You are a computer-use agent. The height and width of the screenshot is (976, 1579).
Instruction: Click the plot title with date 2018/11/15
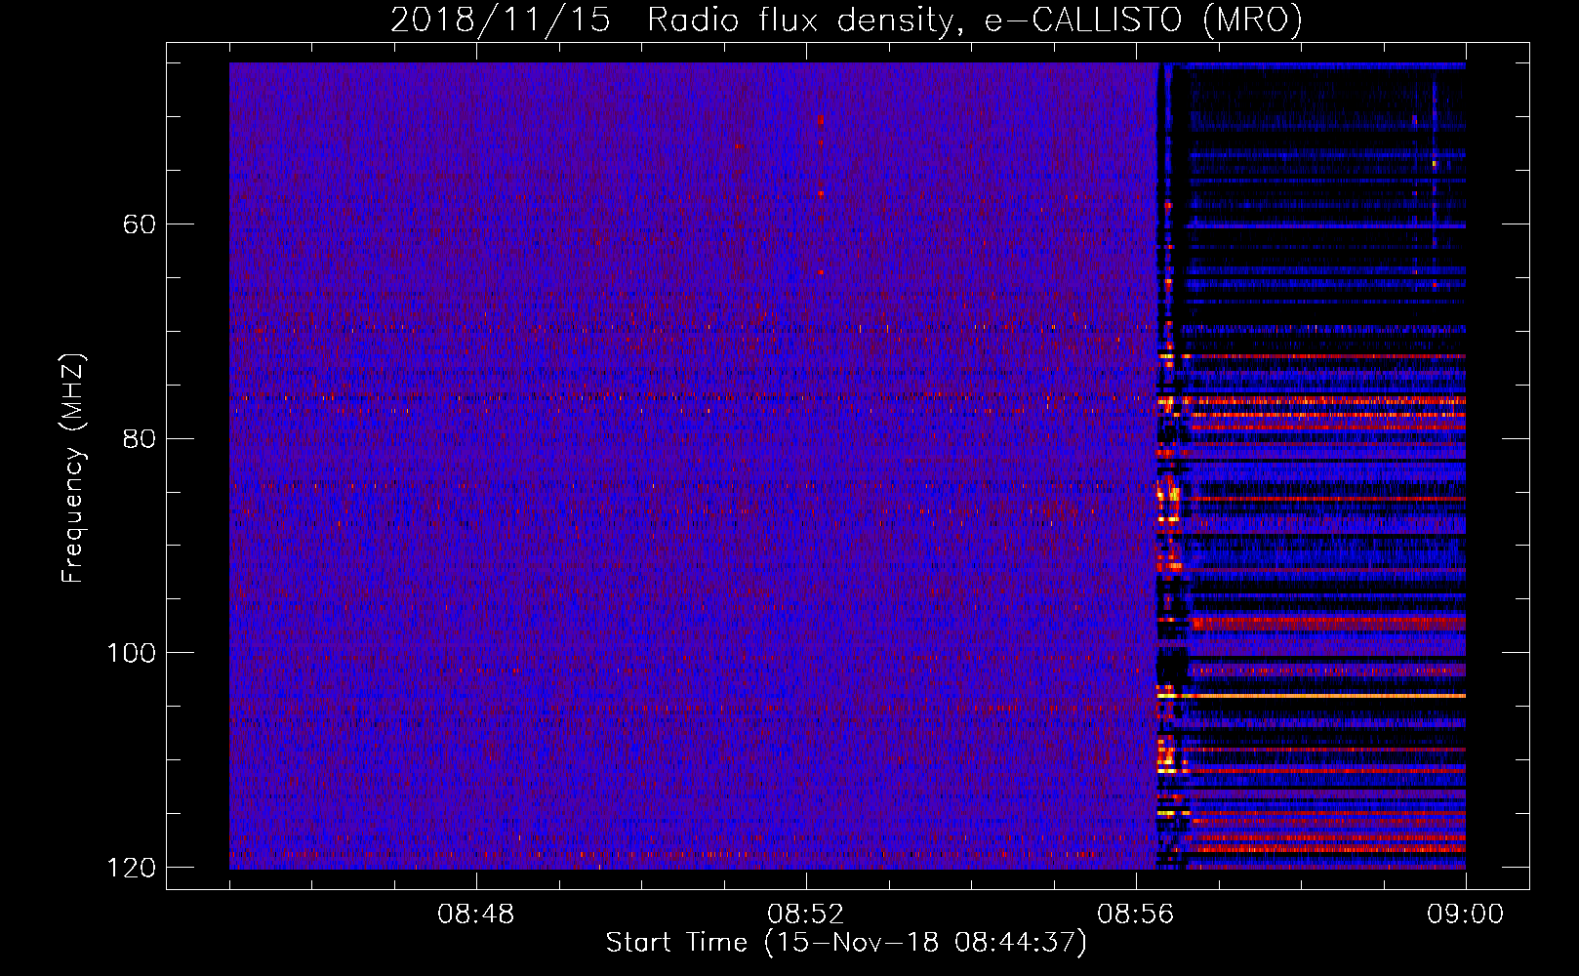click(846, 20)
